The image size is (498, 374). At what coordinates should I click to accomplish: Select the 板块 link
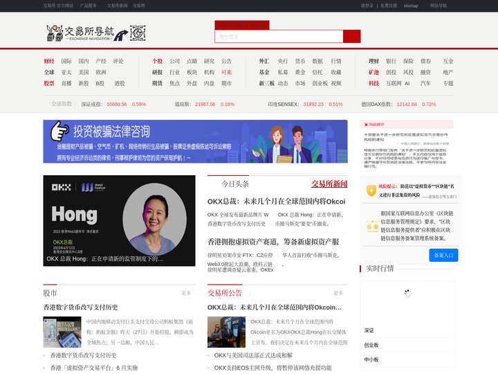[192, 72]
